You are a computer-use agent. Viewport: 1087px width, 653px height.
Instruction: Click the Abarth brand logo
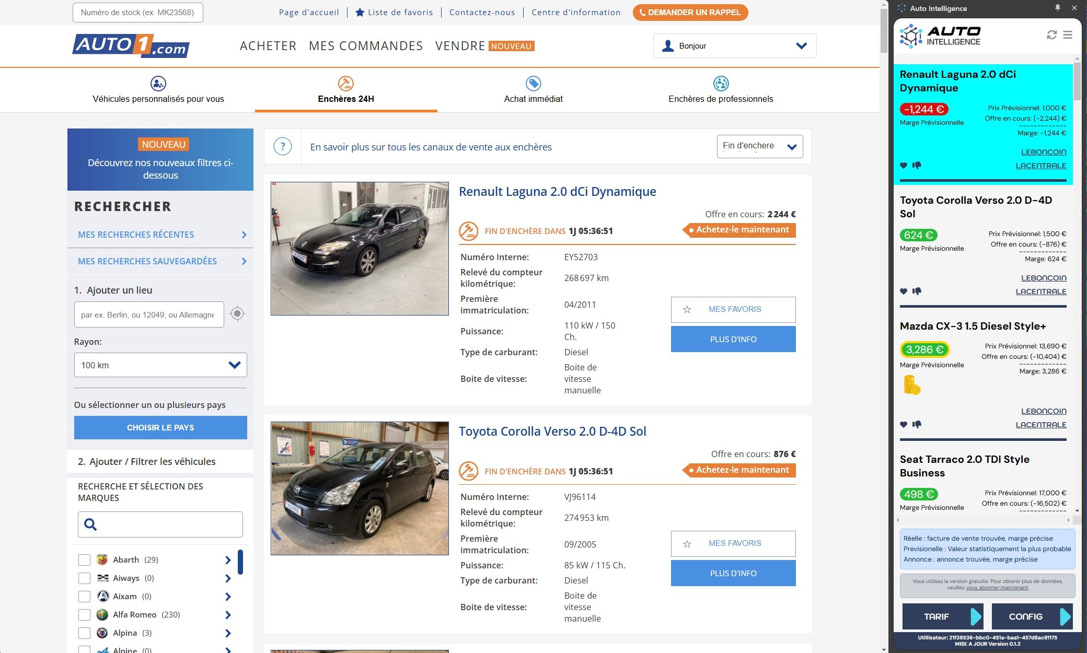coord(102,559)
